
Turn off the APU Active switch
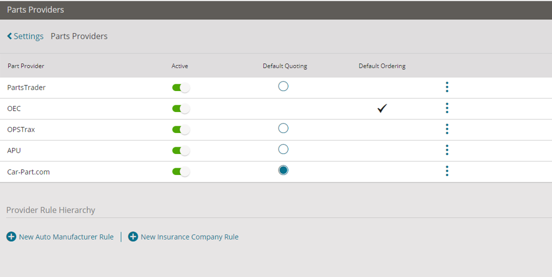[x=181, y=151]
